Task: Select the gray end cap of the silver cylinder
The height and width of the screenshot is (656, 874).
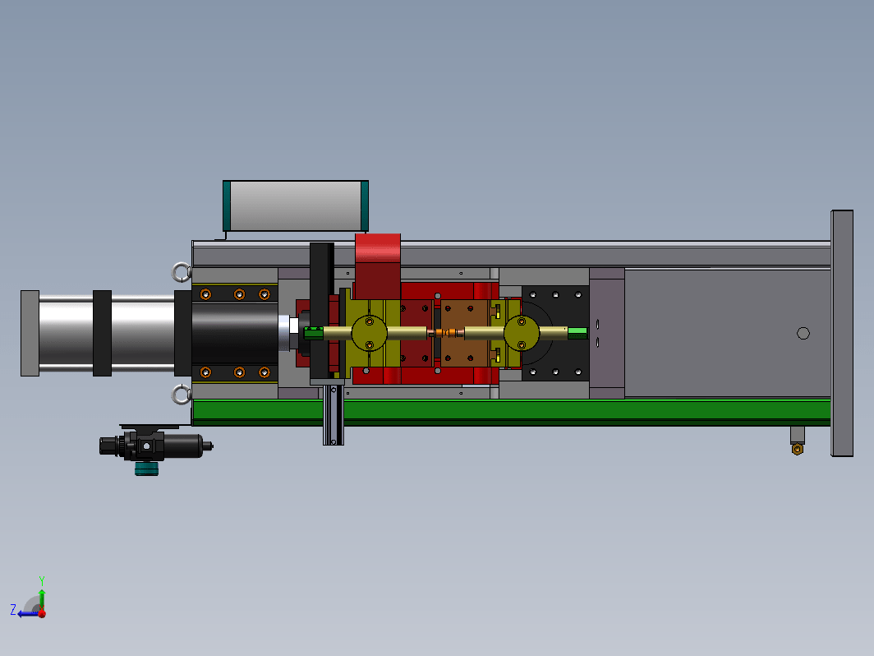Action: [30, 333]
